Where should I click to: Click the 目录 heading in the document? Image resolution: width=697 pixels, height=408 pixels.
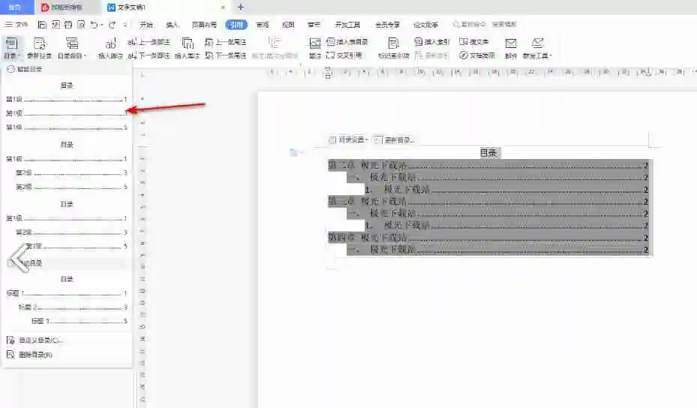[488, 153]
